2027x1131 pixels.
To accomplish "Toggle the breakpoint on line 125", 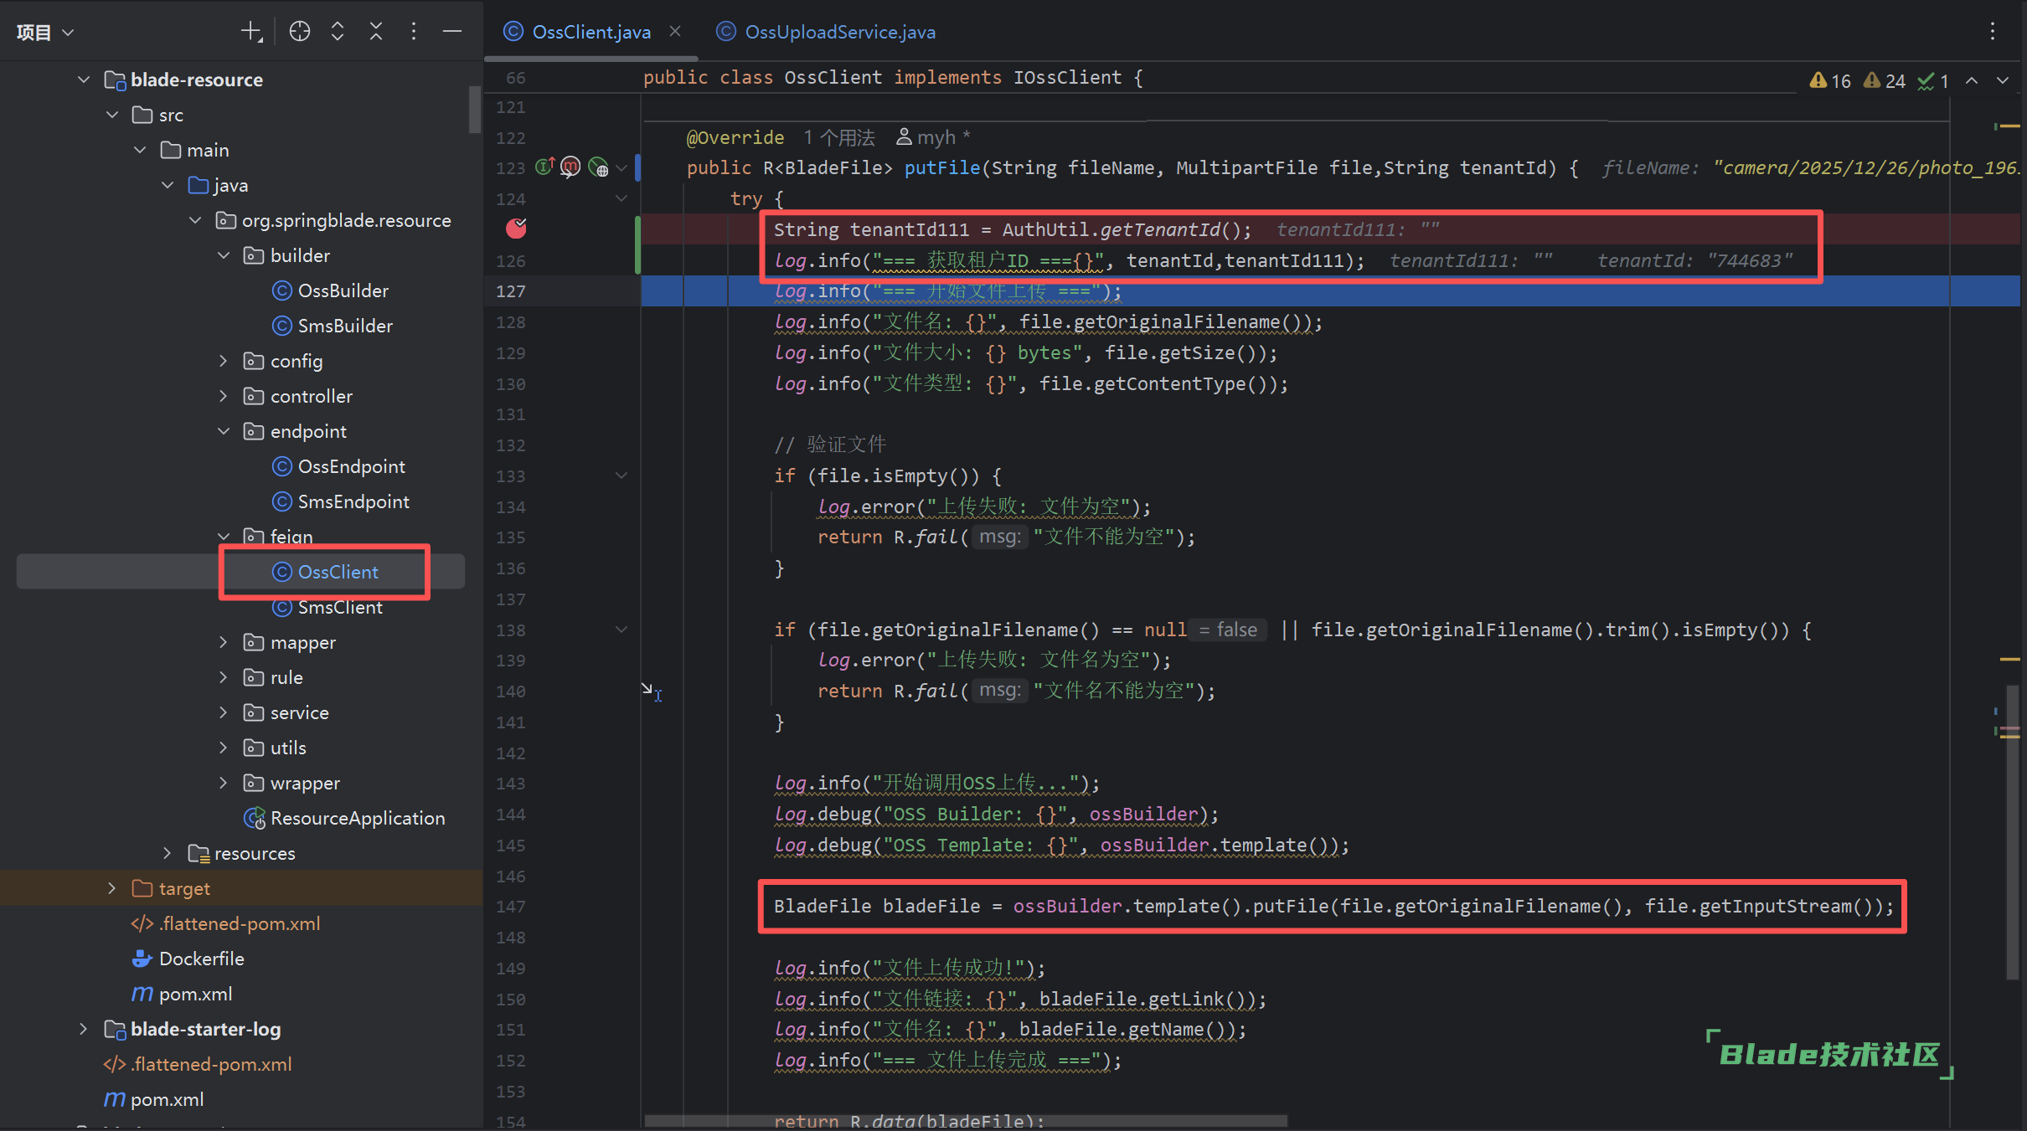I will click(516, 229).
